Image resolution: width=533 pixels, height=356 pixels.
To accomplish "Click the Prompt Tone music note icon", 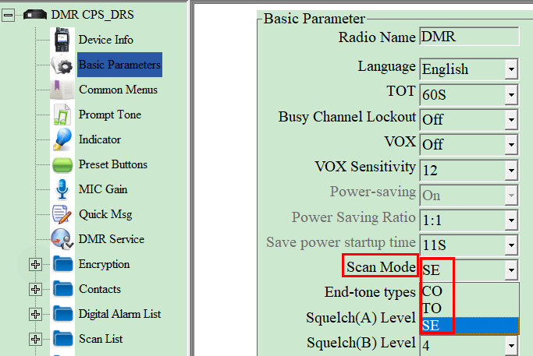I will pos(62,115).
